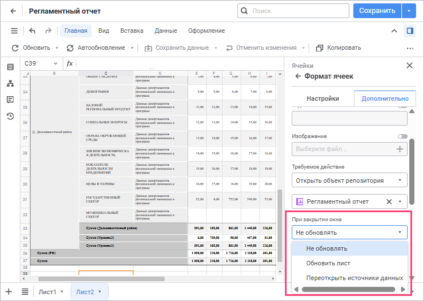Open the history sidebar icon
Screen dimensions: 424x301
10,116
